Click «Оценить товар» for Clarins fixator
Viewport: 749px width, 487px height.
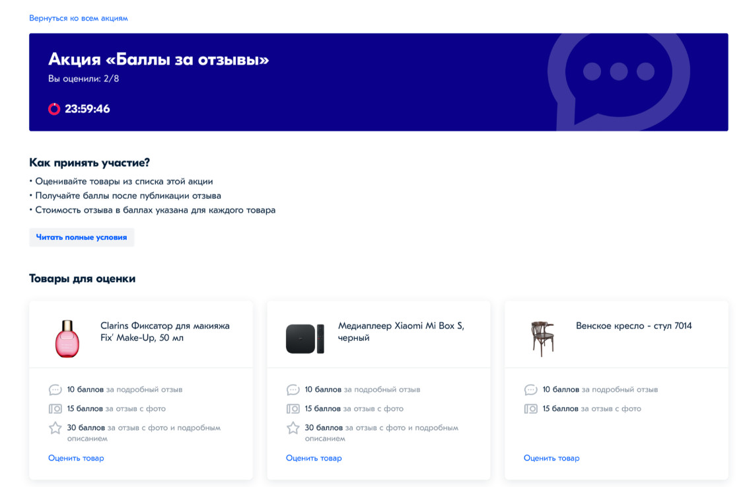point(76,458)
